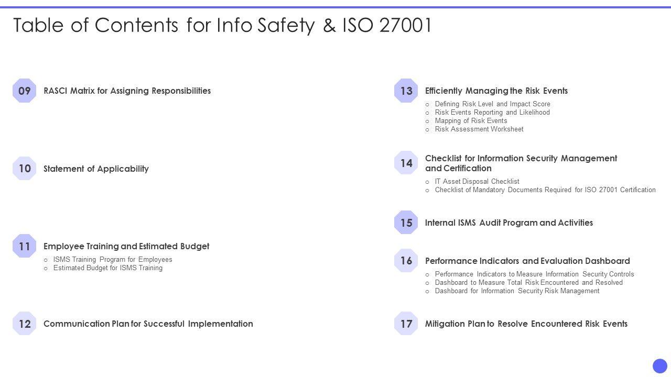
Task: Select 'Statement of Applicability' heading
Action: tap(96, 169)
